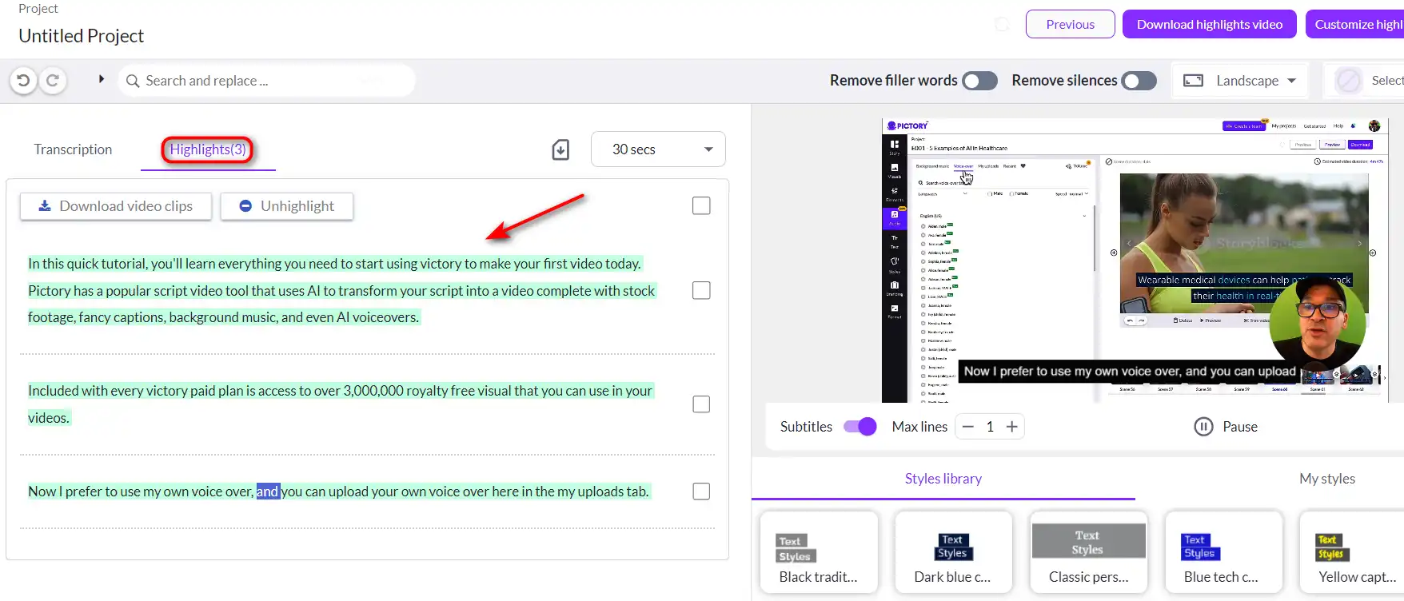Toggle the Subtitles switch

tap(860, 427)
